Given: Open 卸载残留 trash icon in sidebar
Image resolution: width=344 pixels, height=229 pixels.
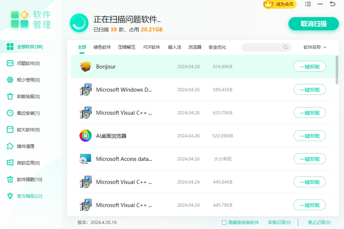Looking at the screenshot, I should (x=10, y=96).
